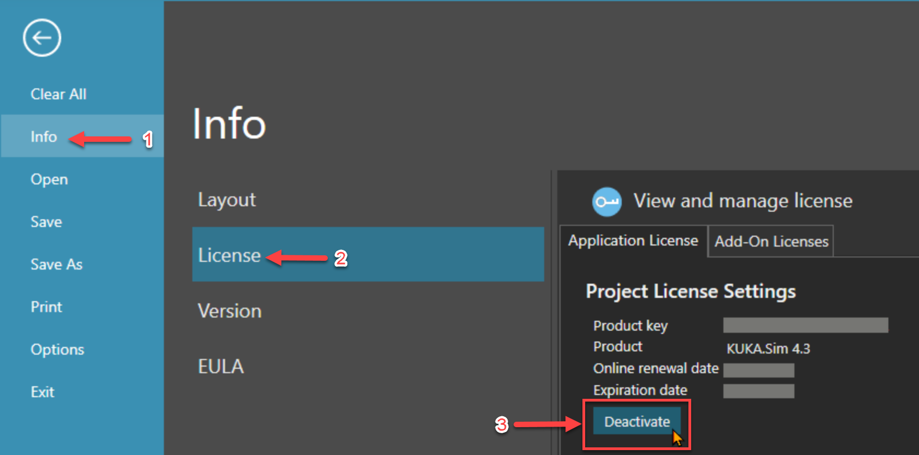Select the Save As option
The height and width of the screenshot is (455, 919).
pos(56,265)
